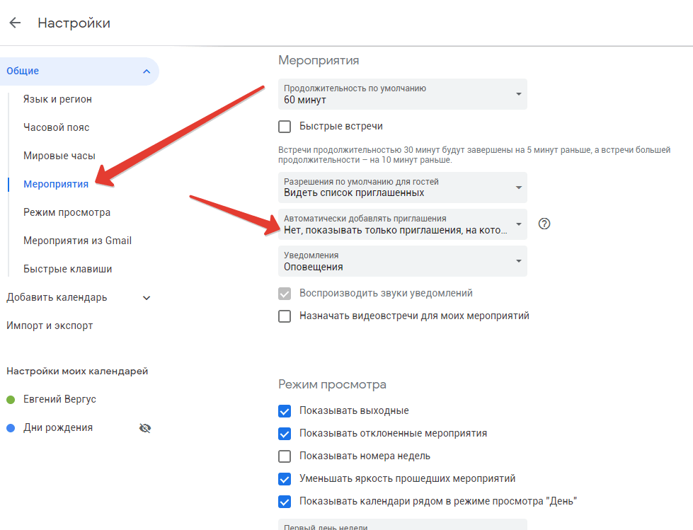Viewport: 693px width, 530px height.
Task: Select Язык и регион in sidebar
Action: [x=57, y=100]
